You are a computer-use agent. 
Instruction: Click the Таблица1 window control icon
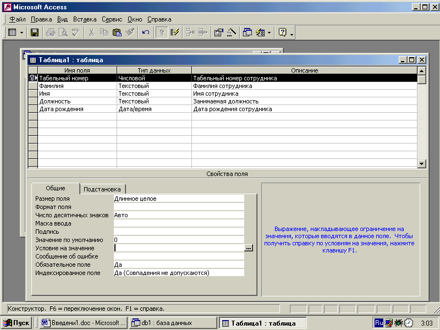point(33,60)
